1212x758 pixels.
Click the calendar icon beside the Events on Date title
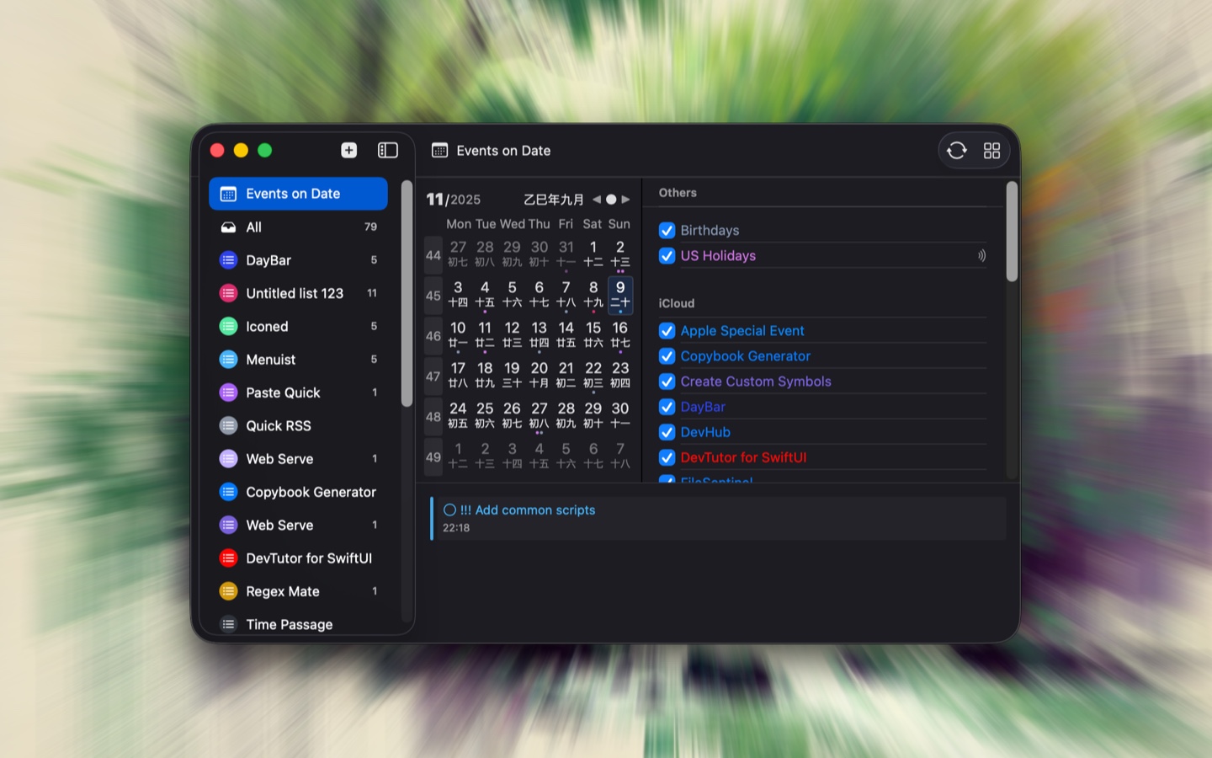(x=439, y=151)
